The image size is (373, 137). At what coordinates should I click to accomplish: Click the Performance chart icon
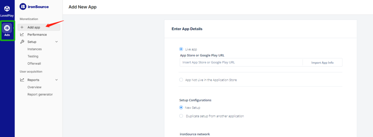coord(22,35)
